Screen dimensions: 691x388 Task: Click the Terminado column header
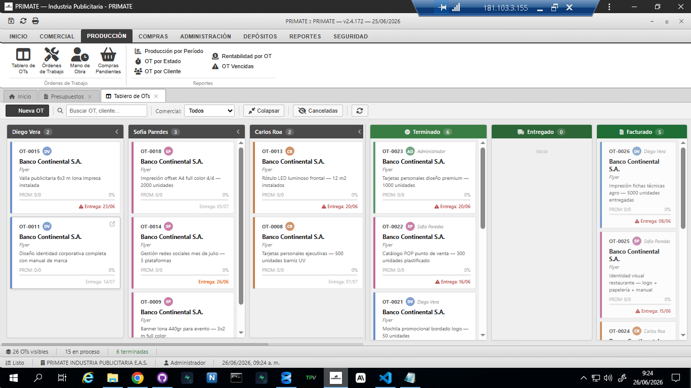428,132
